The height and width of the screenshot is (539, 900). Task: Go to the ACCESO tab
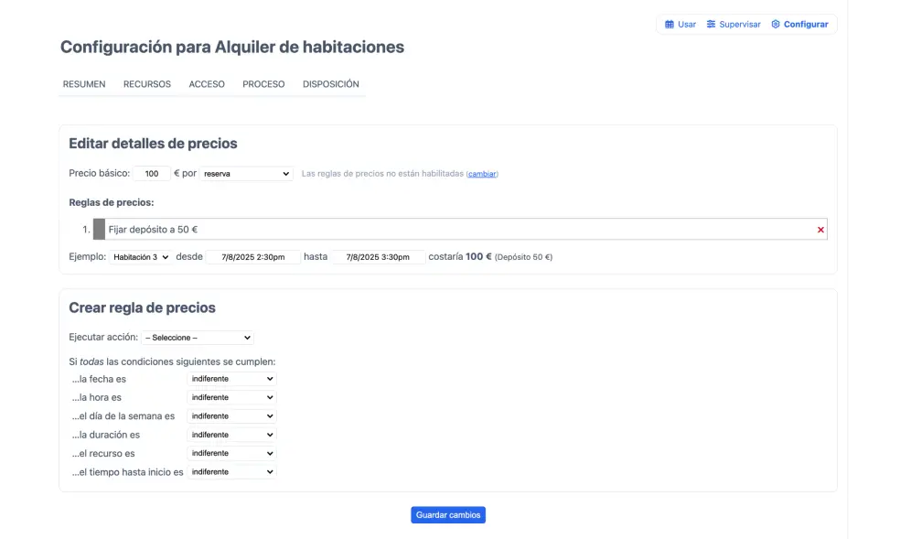(207, 84)
